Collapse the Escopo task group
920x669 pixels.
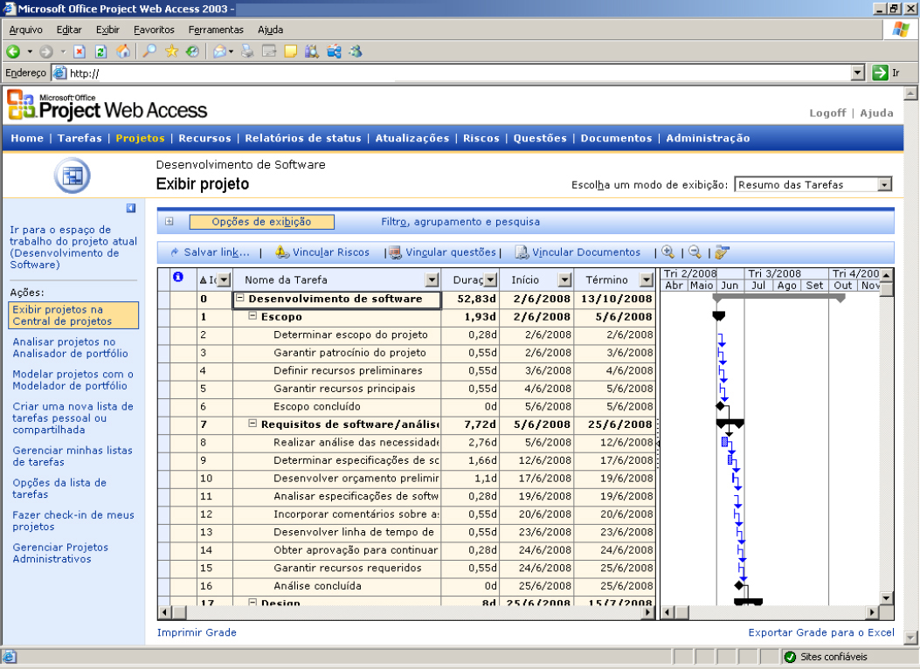(252, 315)
